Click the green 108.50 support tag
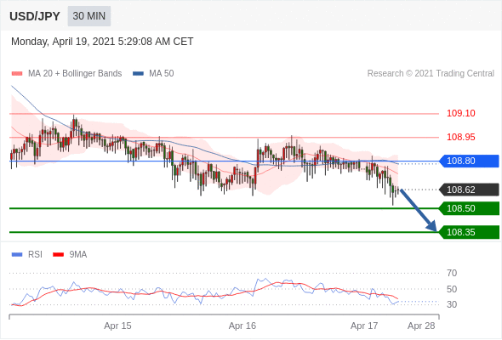 click(469, 208)
